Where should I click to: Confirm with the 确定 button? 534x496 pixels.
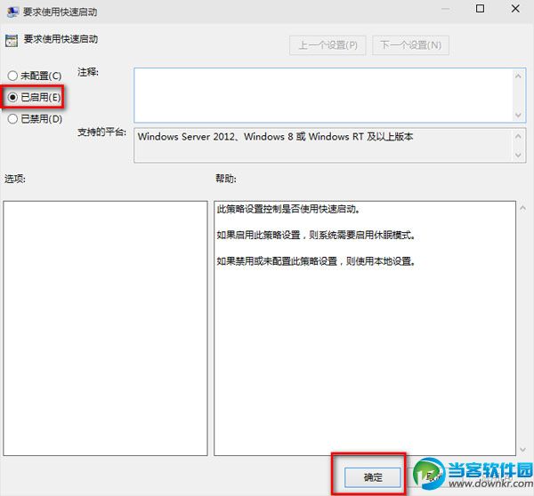tap(373, 477)
